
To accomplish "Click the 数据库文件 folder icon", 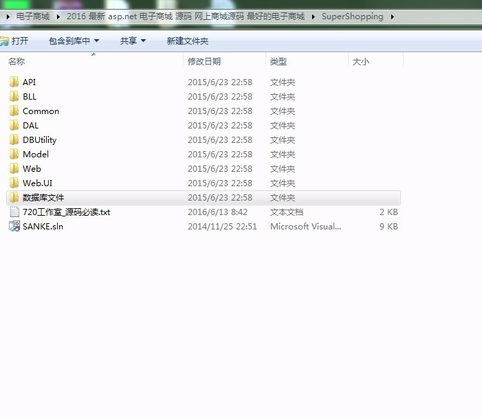I will point(14,197).
